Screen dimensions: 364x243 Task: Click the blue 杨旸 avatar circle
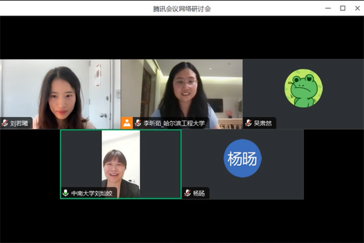click(x=242, y=159)
